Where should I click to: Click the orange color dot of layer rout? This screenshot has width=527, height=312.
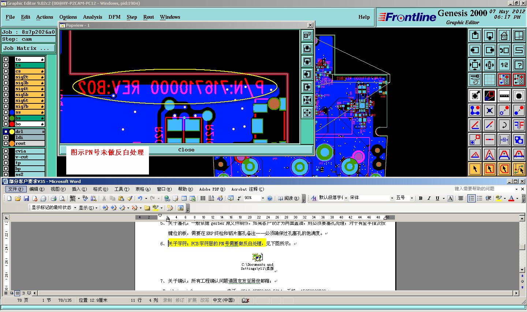tap(12, 143)
